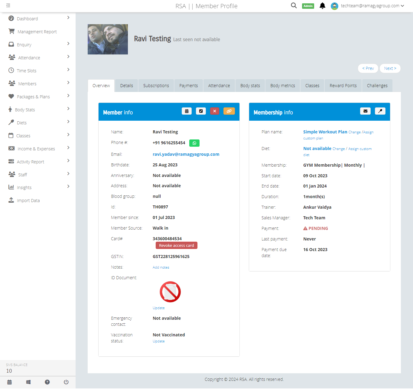Click Ravi Testing's profile photo
Screen dimensions: 413x389
pyautogui.click(x=108, y=39)
